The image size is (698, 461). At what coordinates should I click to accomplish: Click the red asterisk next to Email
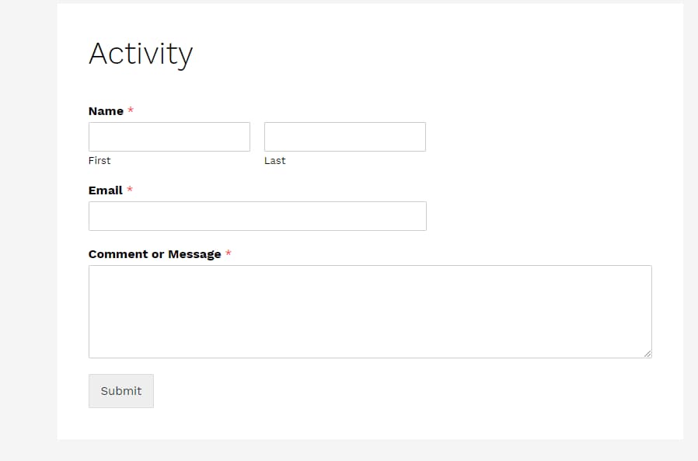coord(130,190)
